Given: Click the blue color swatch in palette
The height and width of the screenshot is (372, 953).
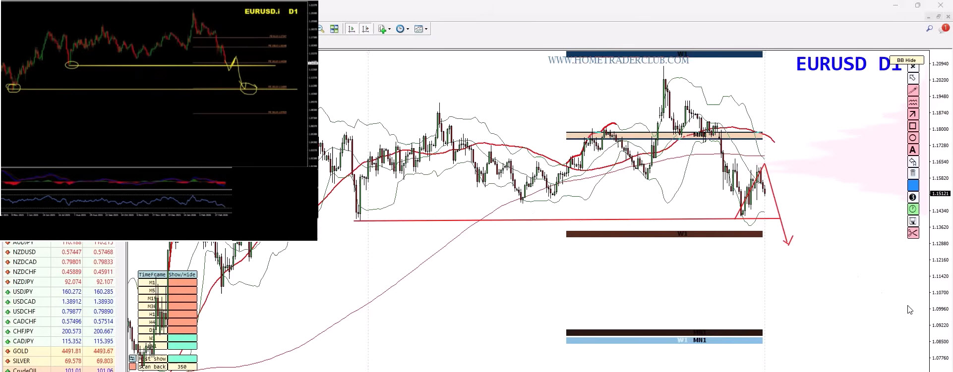Looking at the screenshot, I should tap(913, 185).
